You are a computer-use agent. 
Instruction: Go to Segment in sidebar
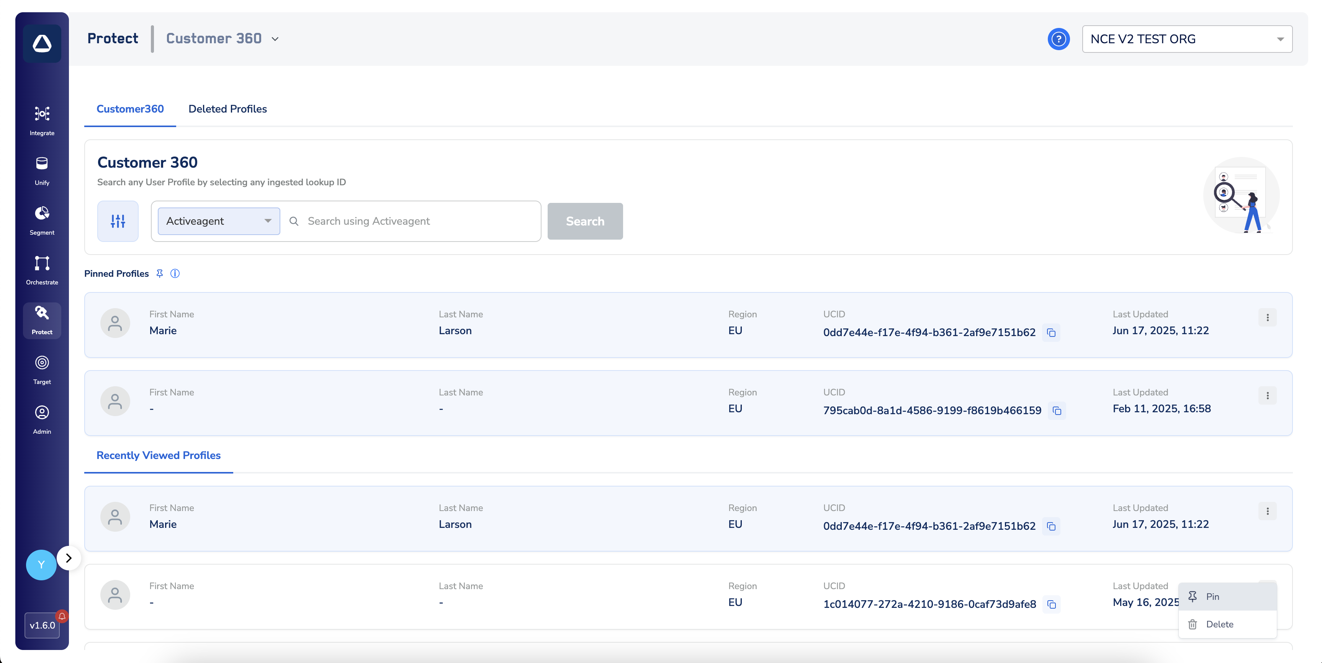click(x=42, y=220)
